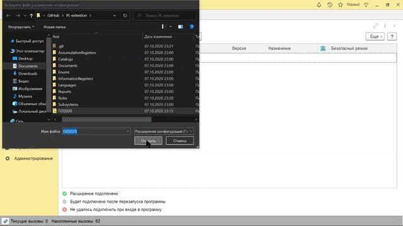This screenshot has height=226, width=403.
Task: Change the view mode icon
Action: tap(162, 26)
